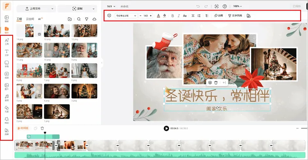Click the delete trash icon above timeline
The image size is (308, 160).
42,128
